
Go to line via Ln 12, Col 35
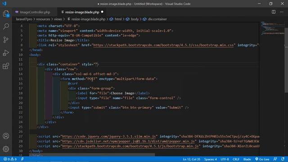click(x=191, y=159)
